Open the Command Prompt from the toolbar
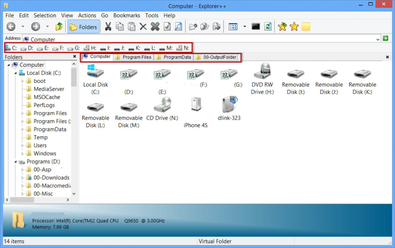395x248 pixels. pyautogui.click(x=256, y=26)
